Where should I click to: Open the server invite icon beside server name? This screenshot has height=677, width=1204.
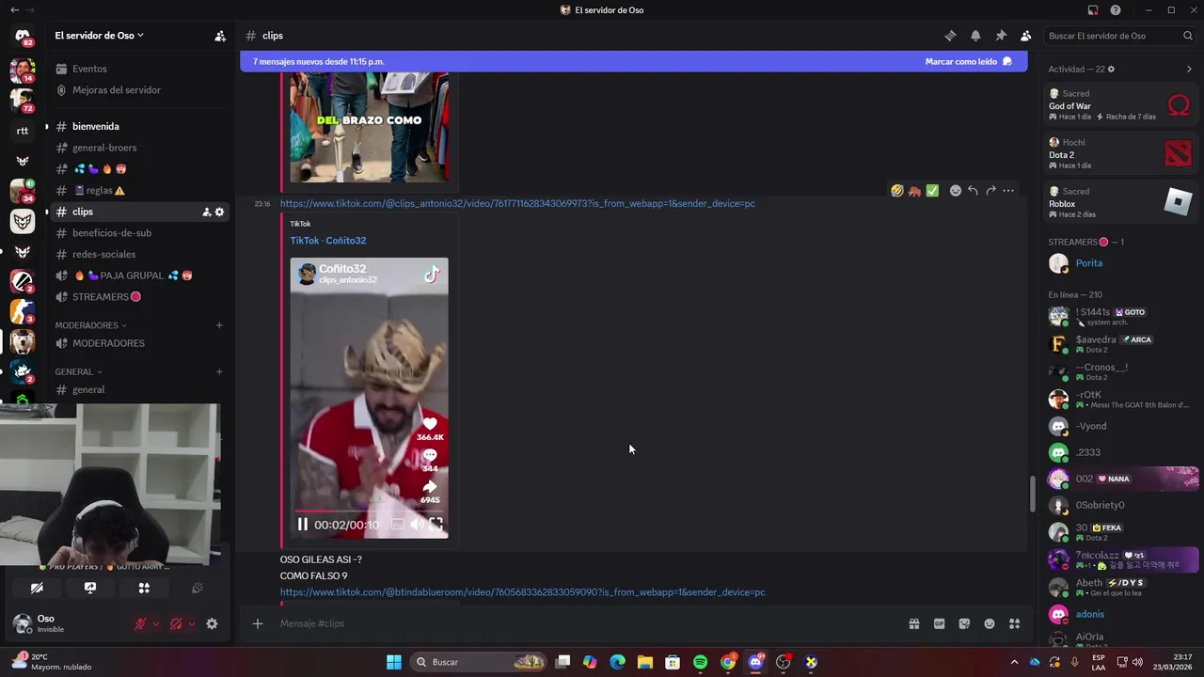point(220,36)
